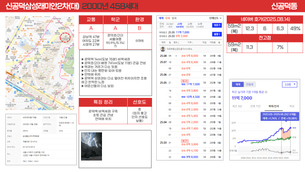The height and width of the screenshot is (172, 305).
Task: Select the 25.04 row with 전세 5억 2,000
Action: (191, 122)
